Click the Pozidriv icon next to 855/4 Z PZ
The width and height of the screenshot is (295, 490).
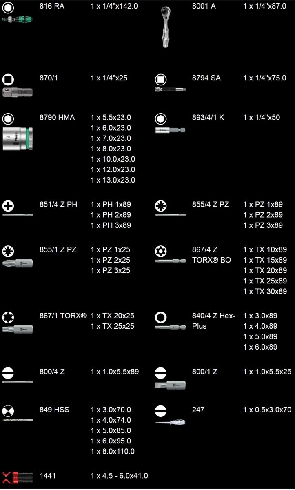(x=161, y=206)
